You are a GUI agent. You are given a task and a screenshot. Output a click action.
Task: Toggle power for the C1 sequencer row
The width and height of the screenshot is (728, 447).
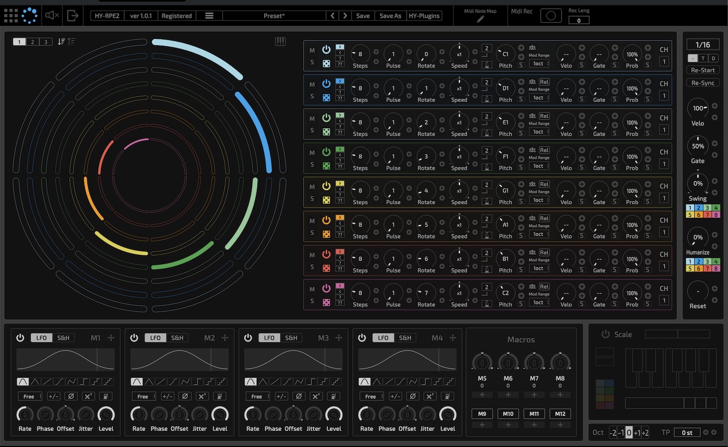pyautogui.click(x=326, y=49)
